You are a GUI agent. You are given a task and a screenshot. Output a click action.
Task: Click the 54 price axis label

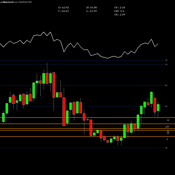[166, 148]
